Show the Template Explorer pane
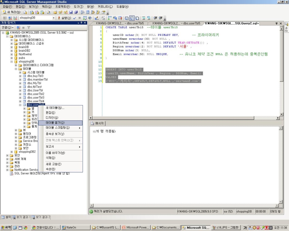 (98, 12)
